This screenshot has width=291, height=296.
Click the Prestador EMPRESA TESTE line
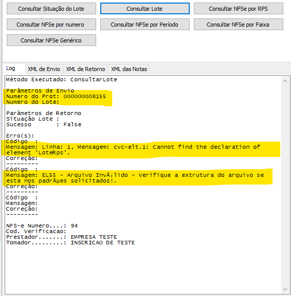click(61, 237)
